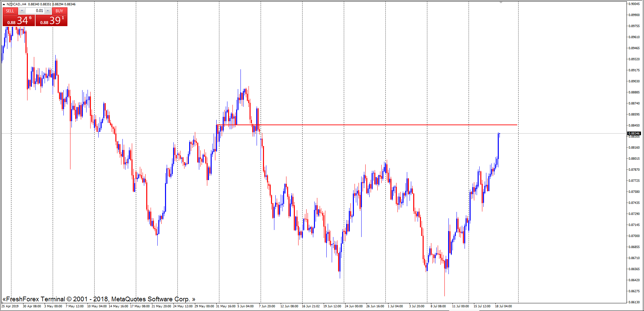
Task: Click the sell price 0.88 34 tile
Action: click(x=18, y=21)
